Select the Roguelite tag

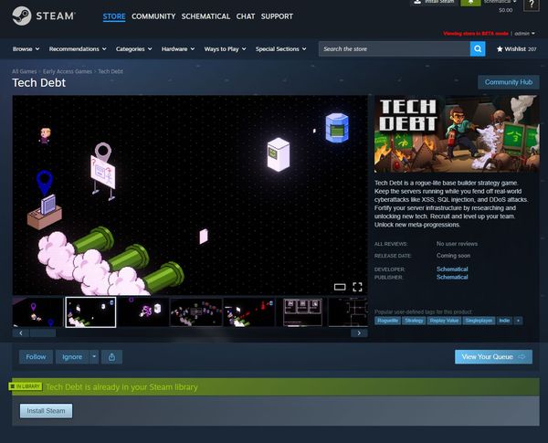point(387,321)
